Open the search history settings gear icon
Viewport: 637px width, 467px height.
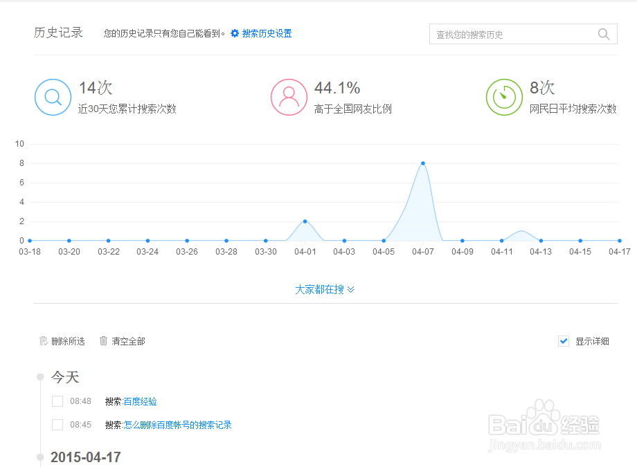[x=235, y=33]
